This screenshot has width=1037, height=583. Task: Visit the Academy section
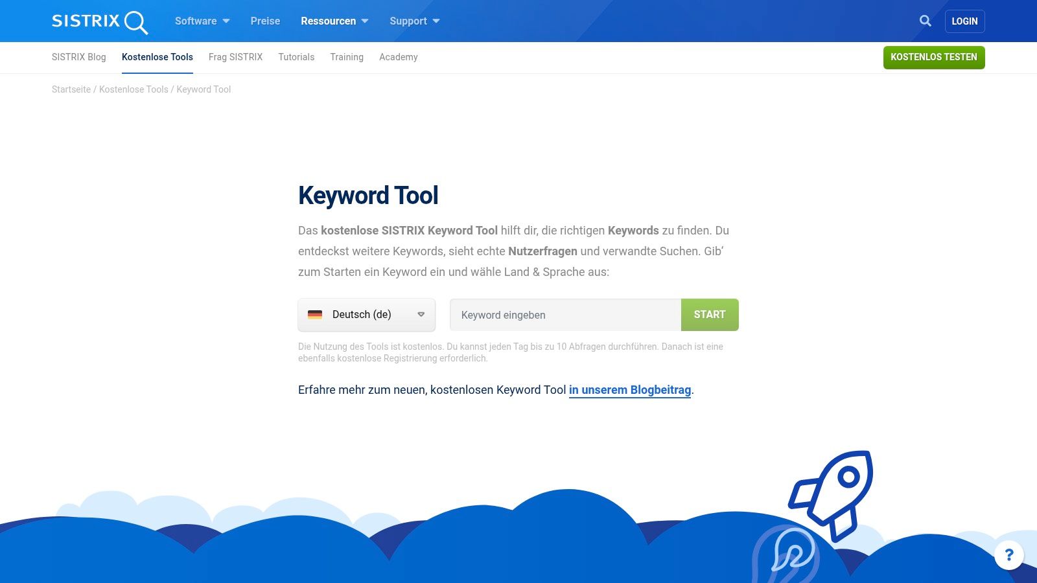point(398,57)
